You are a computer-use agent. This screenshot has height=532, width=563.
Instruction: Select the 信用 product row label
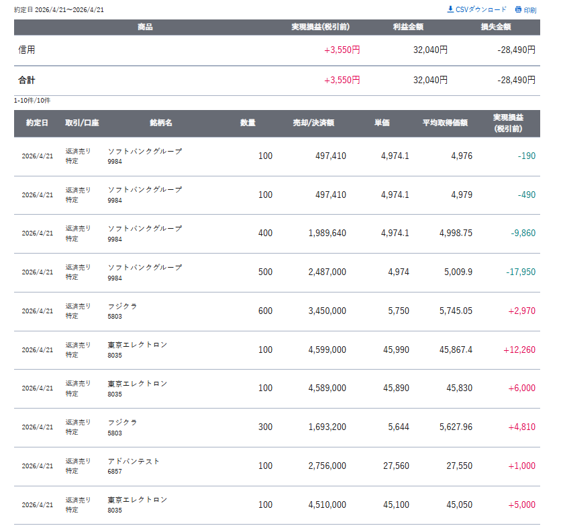27,50
